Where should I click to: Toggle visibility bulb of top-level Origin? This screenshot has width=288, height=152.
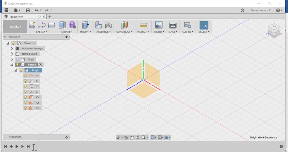point(17,60)
